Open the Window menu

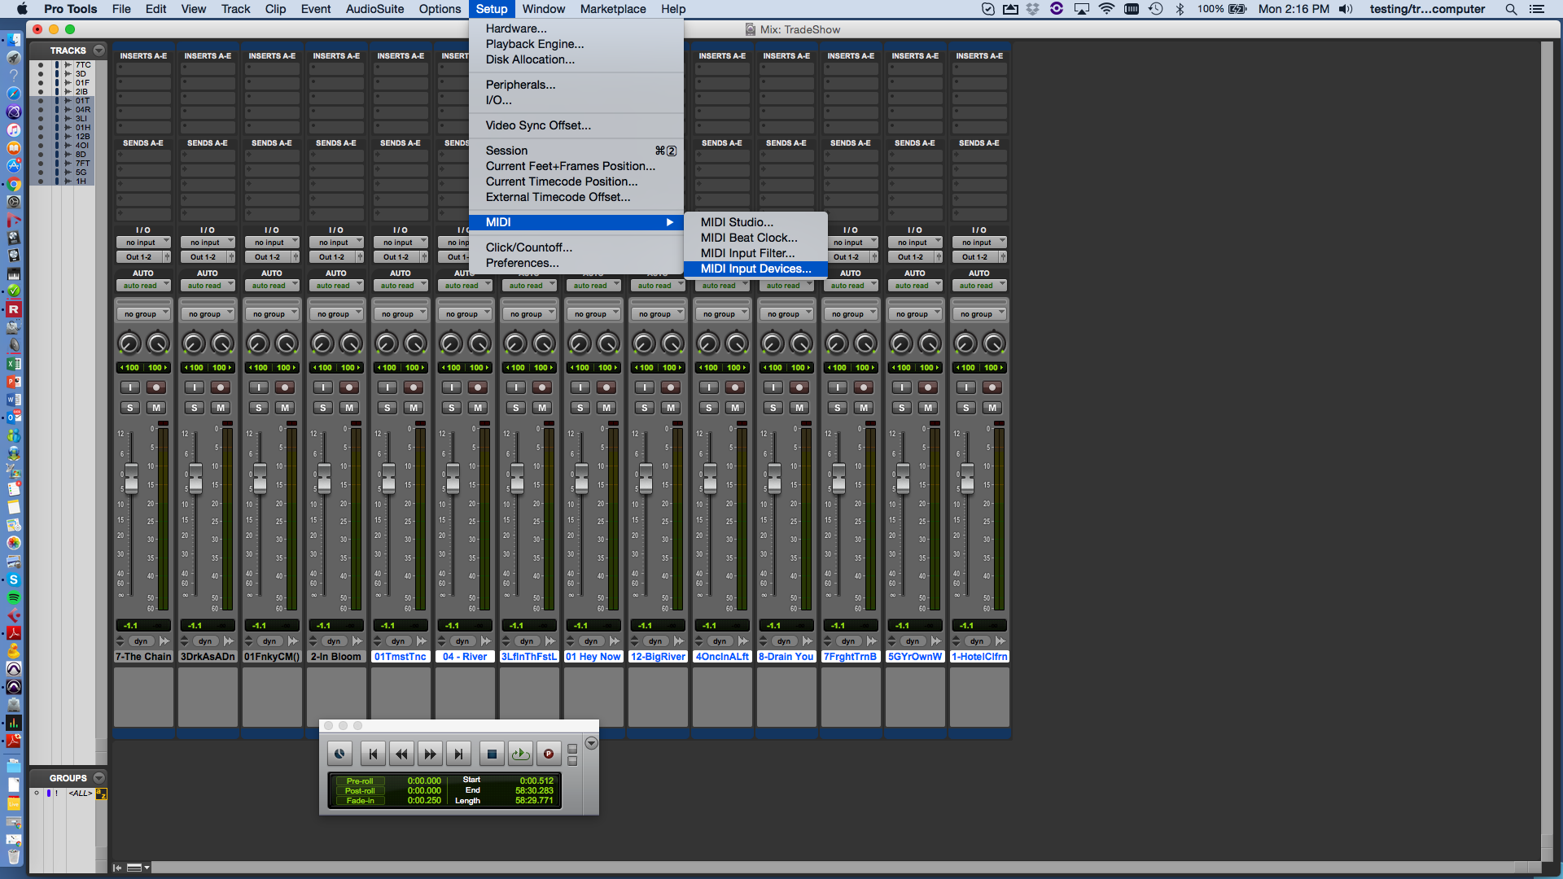tap(543, 9)
